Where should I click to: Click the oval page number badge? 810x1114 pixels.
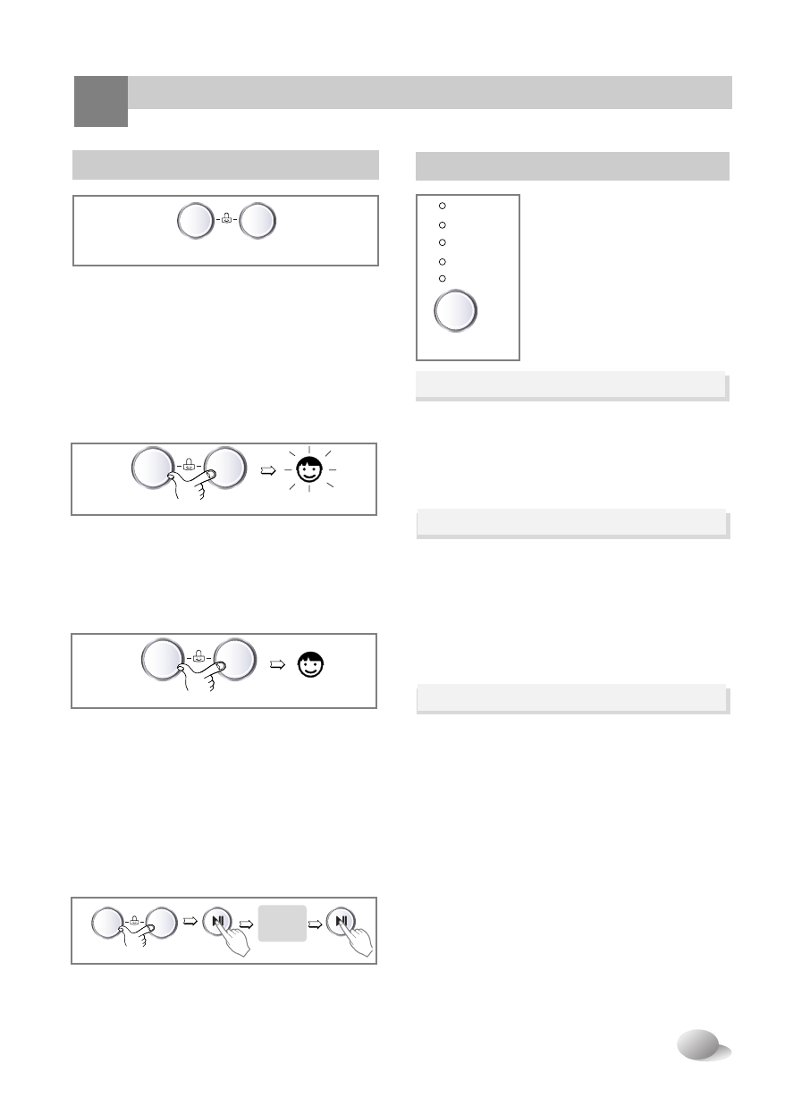(x=701, y=1044)
